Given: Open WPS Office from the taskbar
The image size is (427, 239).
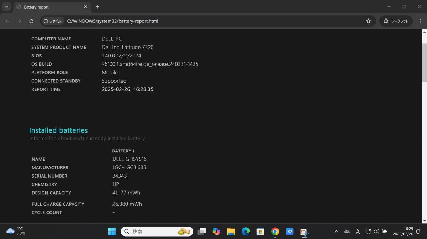Looking at the screenshot, I should click(x=290, y=232).
